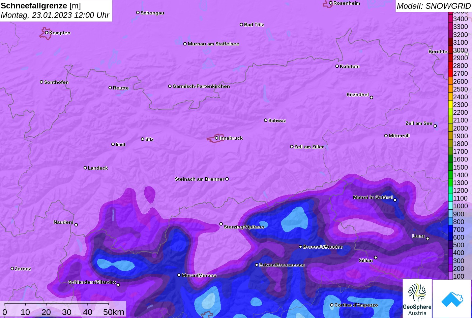The height and width of the screenshot is (318, 472).
Task: Click the Landeck marker dot
Action: click(85, 168)
